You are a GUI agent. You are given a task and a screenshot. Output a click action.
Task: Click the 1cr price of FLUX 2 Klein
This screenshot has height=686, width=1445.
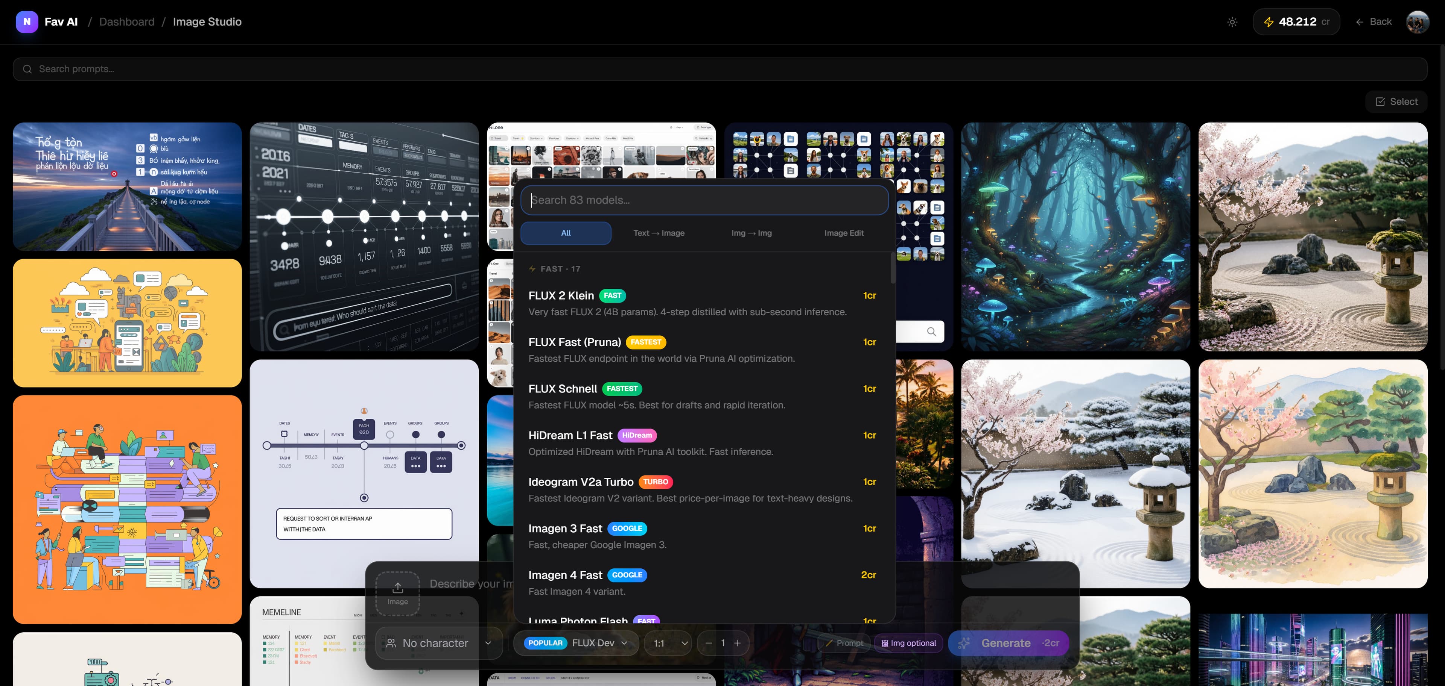click(870, 295)
